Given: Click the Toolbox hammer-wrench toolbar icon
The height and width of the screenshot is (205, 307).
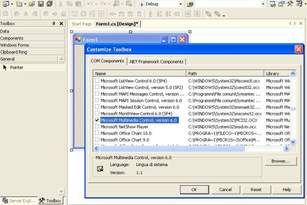Looking at the screenshot, I should point(290,4).
